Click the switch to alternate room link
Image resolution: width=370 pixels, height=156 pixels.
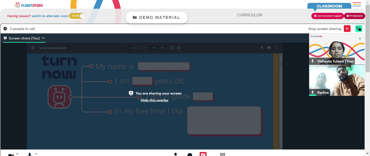50,16
